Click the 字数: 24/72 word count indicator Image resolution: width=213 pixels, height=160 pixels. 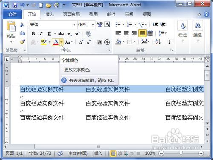(x=40, y=153)
